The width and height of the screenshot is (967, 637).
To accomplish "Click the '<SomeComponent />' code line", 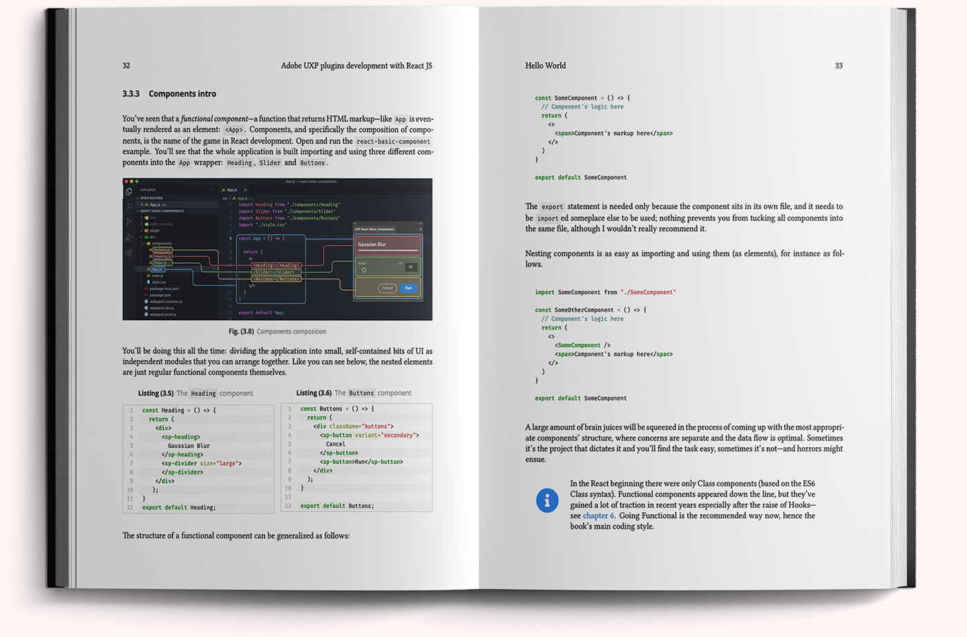I will click(582, 345).
